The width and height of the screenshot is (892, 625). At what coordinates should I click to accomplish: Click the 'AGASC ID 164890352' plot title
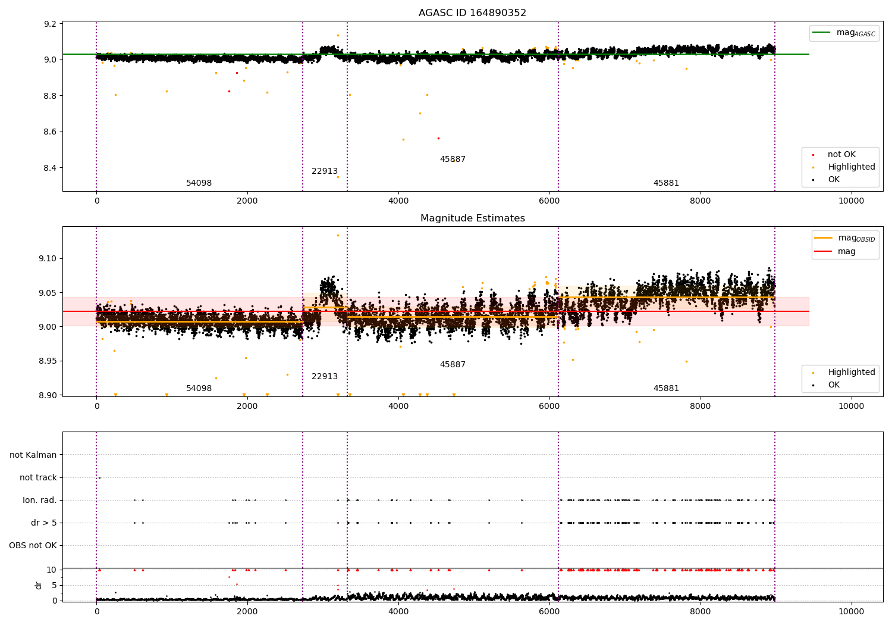point(472,12)
